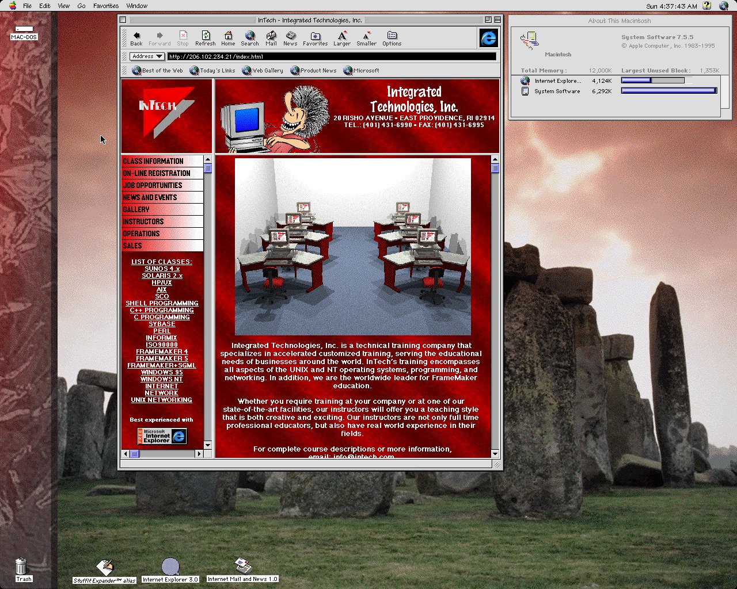This screenshot has height=589, width=737.
Task: Open the Favorites menu in the menu bar
Action: 105,6
